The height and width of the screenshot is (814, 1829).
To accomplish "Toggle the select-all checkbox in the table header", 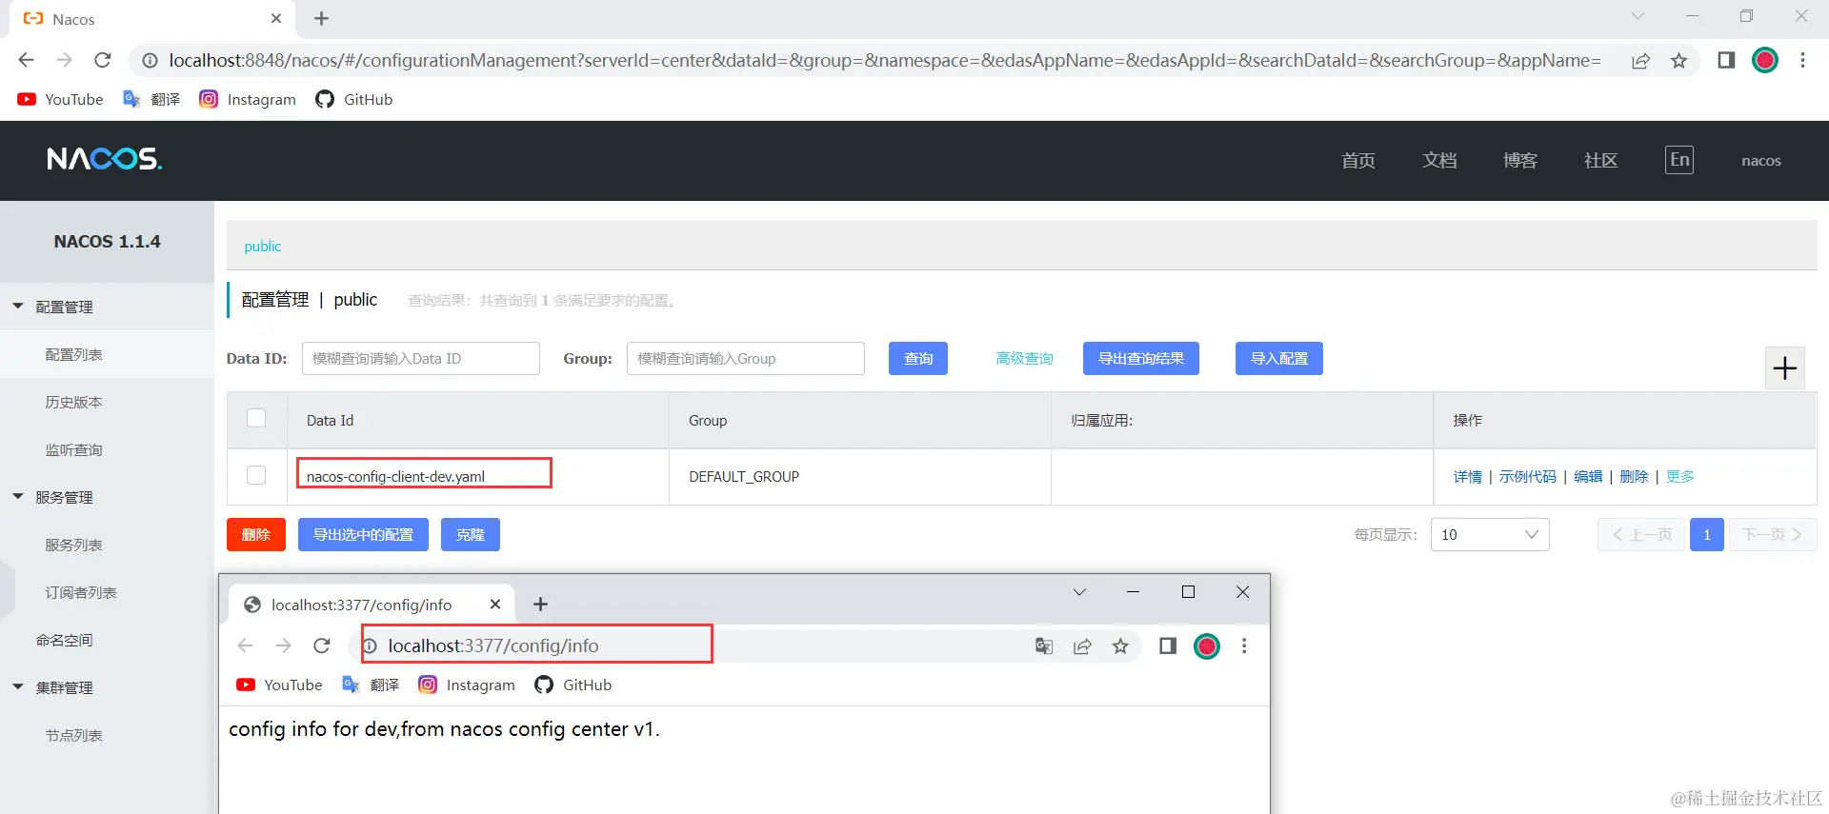I will point(256,418).
